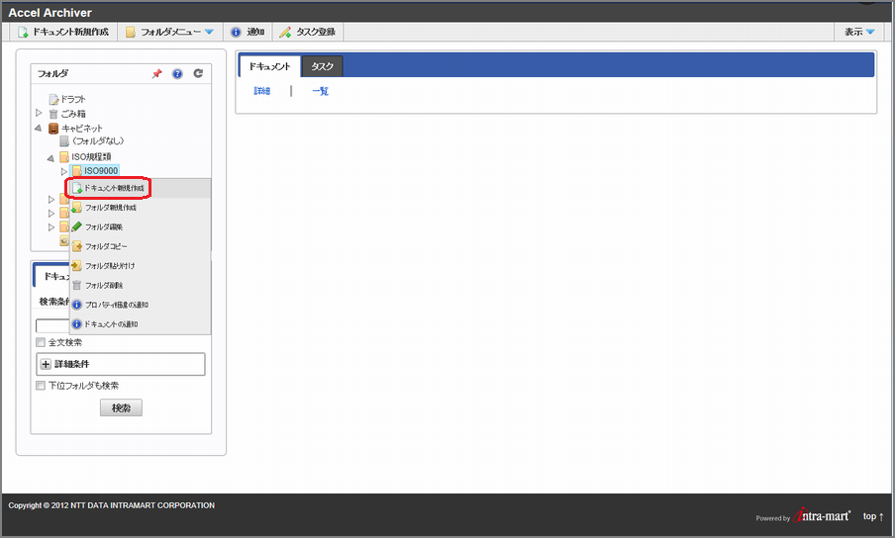This screenshot has width=895, height=538.
Task: Choose フォルダ削除 from the context menu
Action: (x=140, y=285)
